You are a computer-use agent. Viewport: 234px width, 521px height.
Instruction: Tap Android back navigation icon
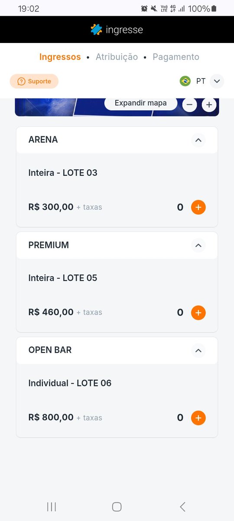pyautogui.click(x=182, y=507)
